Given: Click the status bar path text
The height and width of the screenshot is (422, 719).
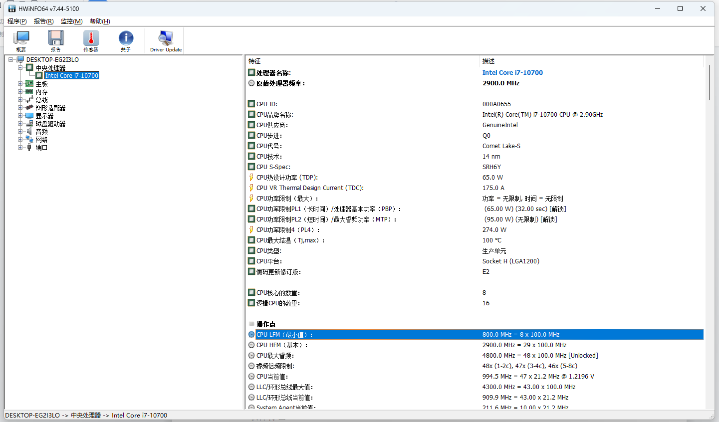Looking at the screenshot, I should [86, 416].
